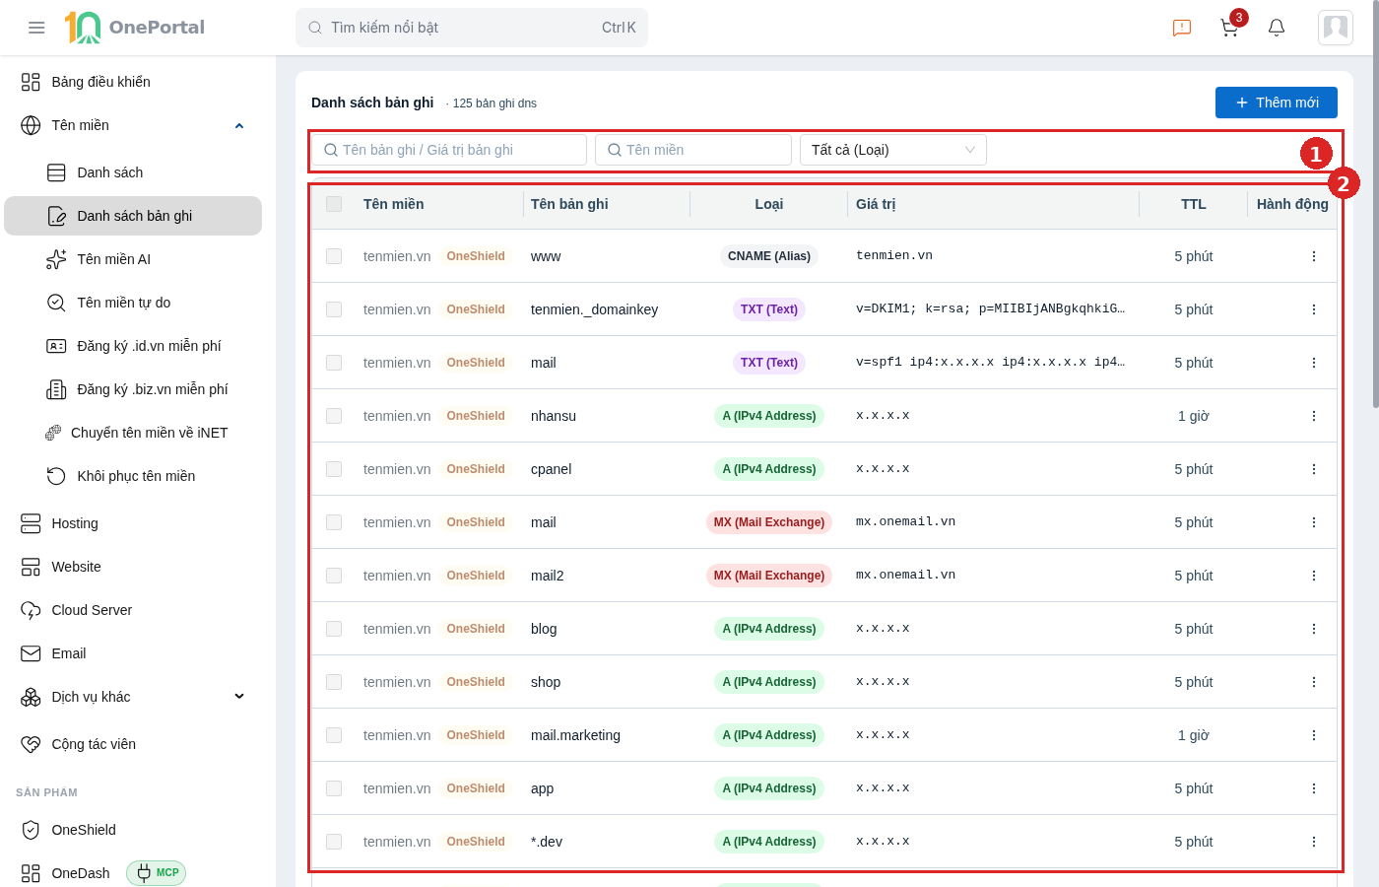Check the blog record row
This screenshot has height=887, width=1379.
click(x=334, y=629)
